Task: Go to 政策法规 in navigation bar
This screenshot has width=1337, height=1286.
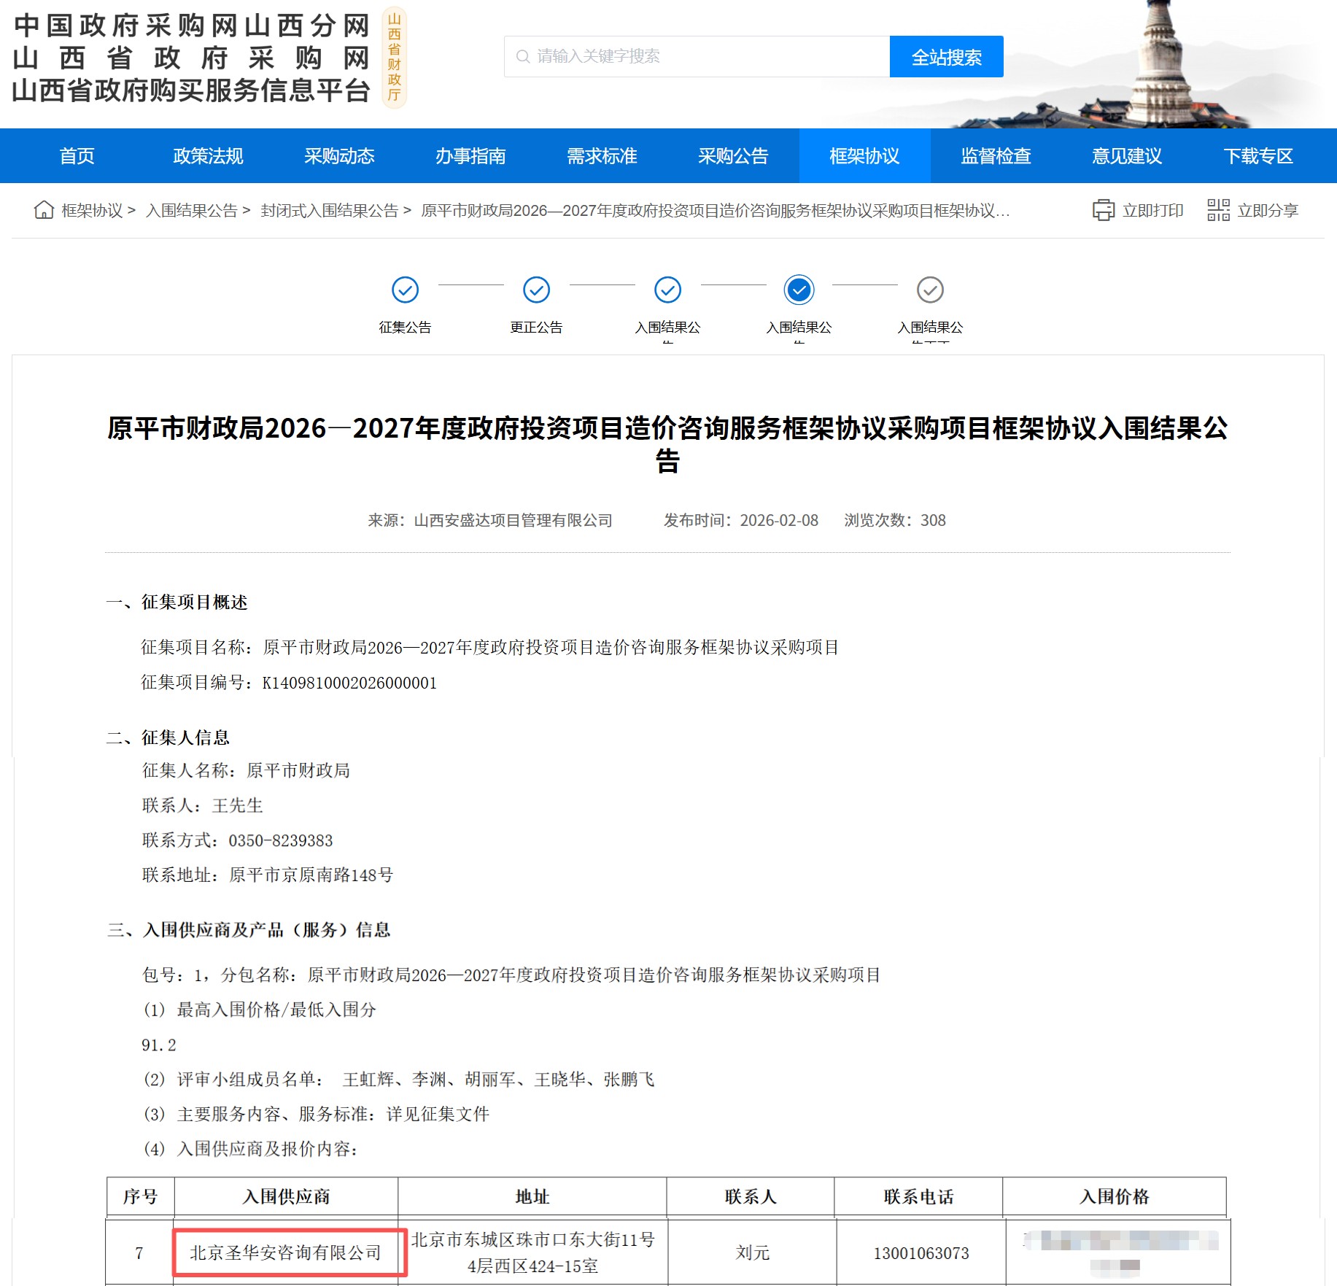Action: click(x=208, y=155)
